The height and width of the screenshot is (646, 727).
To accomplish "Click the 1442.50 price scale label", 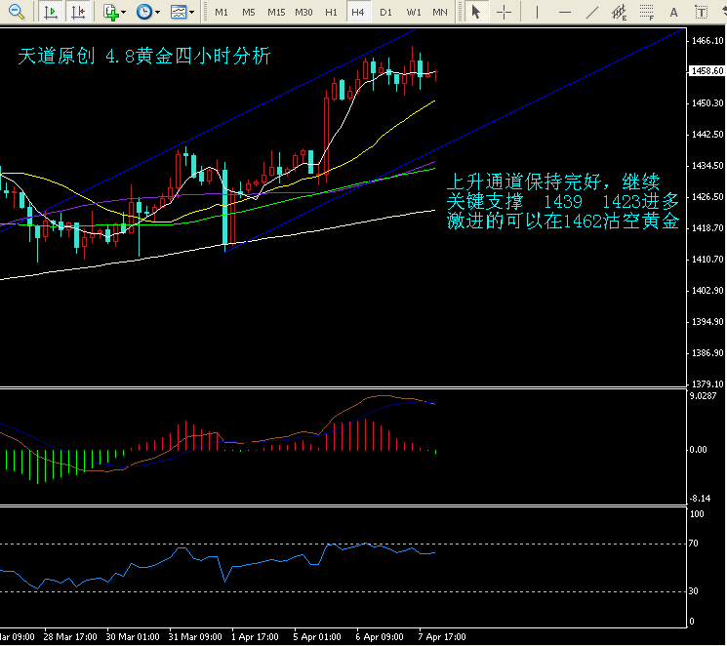I will (x=707, y=134).
